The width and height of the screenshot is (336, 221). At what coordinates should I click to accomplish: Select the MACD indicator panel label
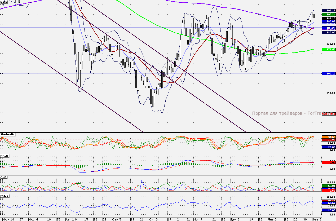5,156
